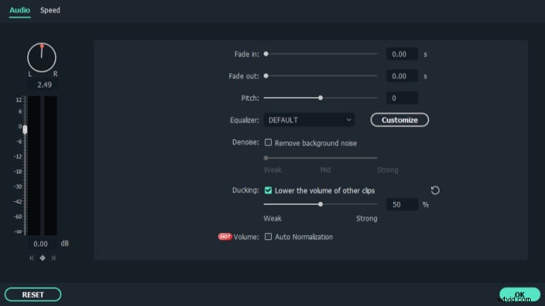Uncheck Lower the volume of other clips
This screenshot has width=545, height=306.
click(268, 190)
